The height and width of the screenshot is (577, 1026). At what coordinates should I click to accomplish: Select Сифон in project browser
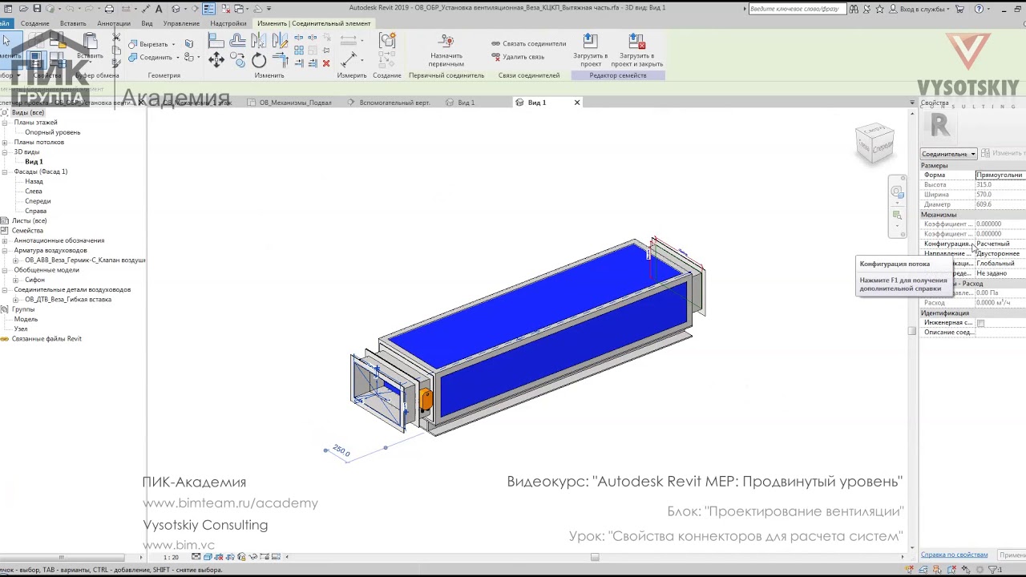pos(34,280)
